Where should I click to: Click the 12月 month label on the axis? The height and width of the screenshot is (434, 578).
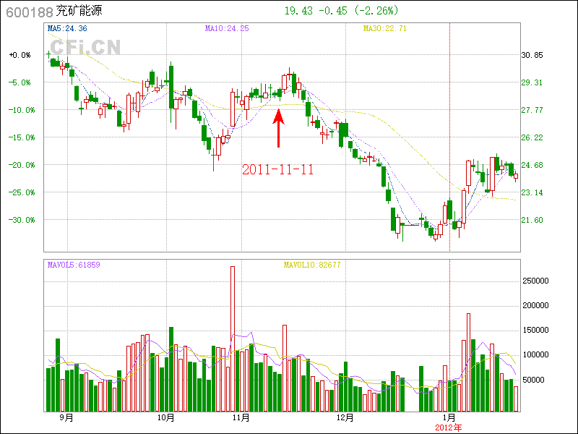(x=345, y=418)
